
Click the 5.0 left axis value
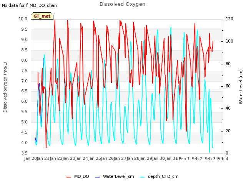(24, 122)
